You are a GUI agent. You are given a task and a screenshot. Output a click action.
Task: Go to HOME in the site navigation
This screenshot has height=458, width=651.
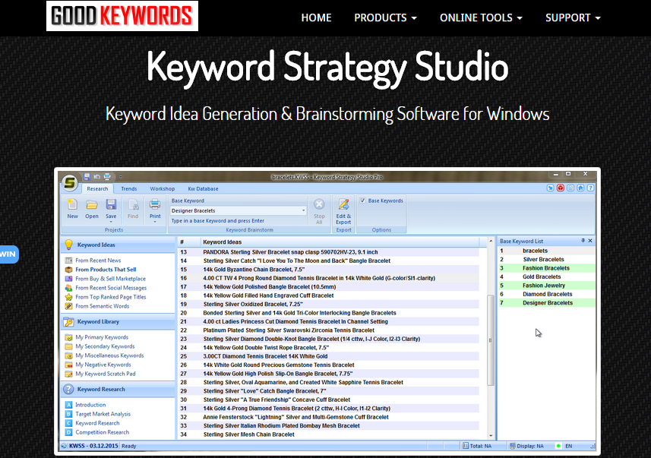pos(316,18)
